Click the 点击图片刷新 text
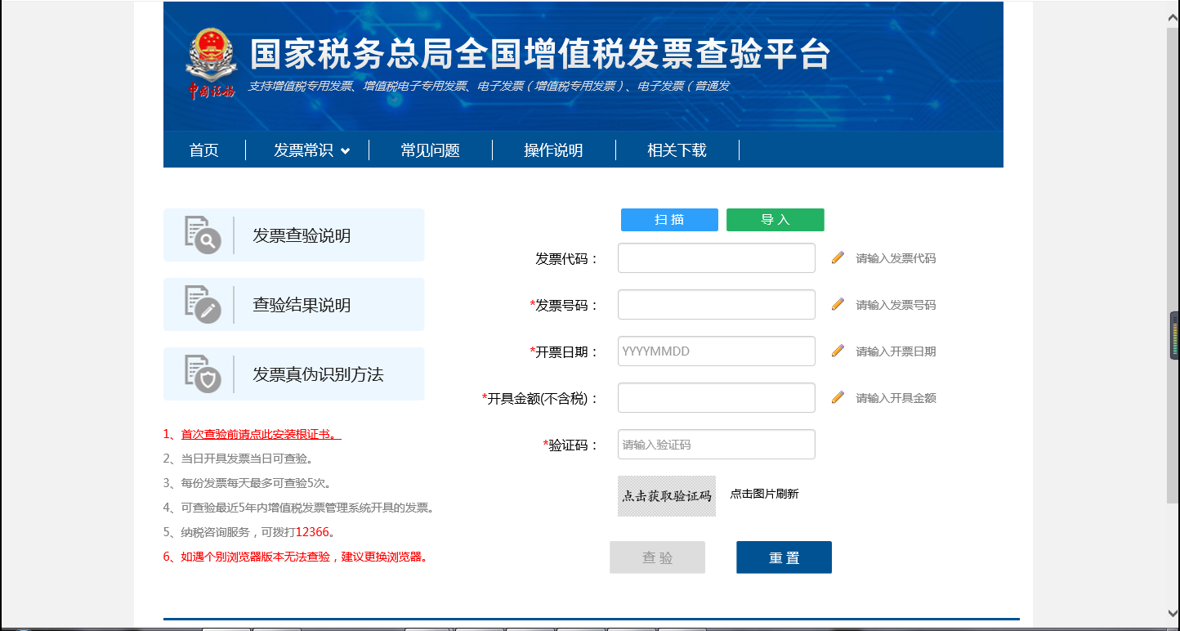 [764, 494]
